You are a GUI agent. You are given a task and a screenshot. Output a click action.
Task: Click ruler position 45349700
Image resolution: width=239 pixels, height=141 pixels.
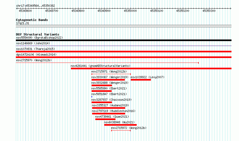[x=52, y=11]
